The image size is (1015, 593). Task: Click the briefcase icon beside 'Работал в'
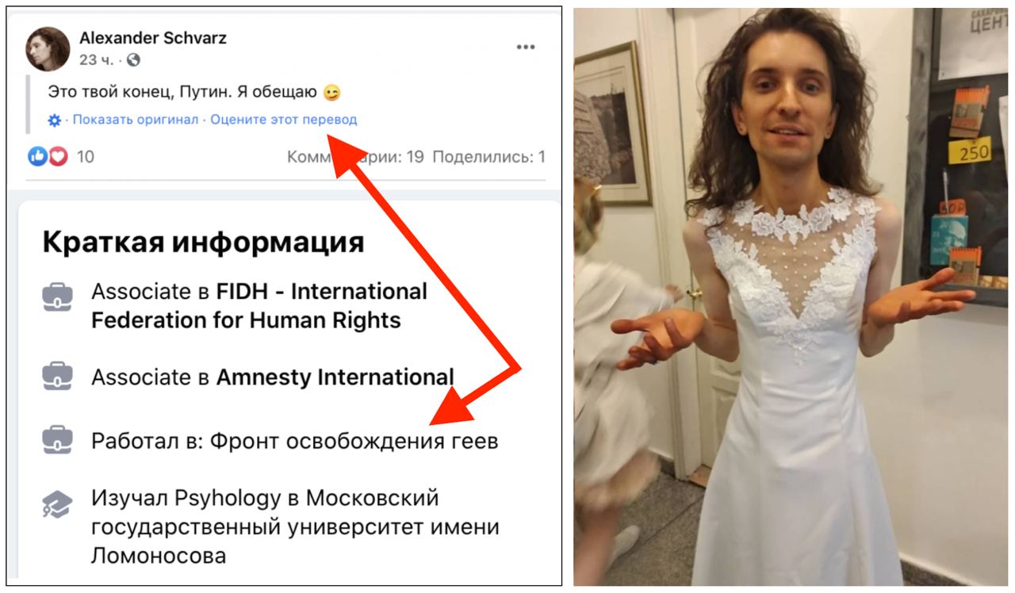[x=57, y=440]
